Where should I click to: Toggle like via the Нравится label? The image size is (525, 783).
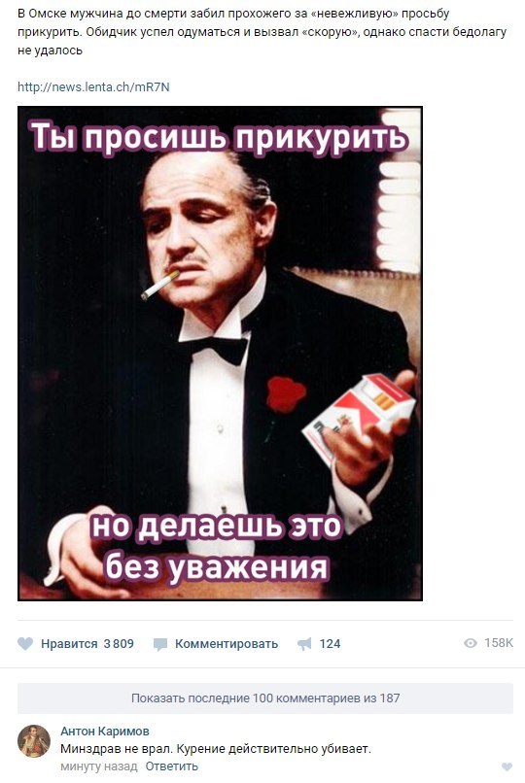[69, 644]
